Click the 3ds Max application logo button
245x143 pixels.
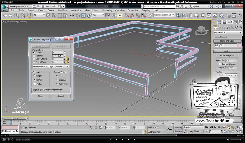(5, 8)
